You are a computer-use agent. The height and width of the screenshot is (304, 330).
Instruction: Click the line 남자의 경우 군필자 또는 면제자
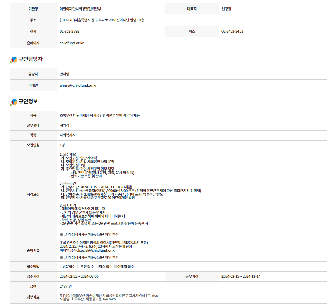coord(83,213)
